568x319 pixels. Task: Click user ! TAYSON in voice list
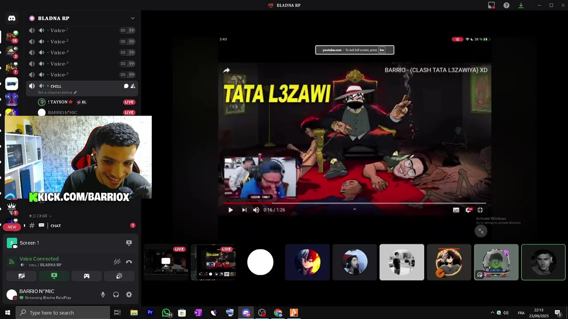(62, 102)
